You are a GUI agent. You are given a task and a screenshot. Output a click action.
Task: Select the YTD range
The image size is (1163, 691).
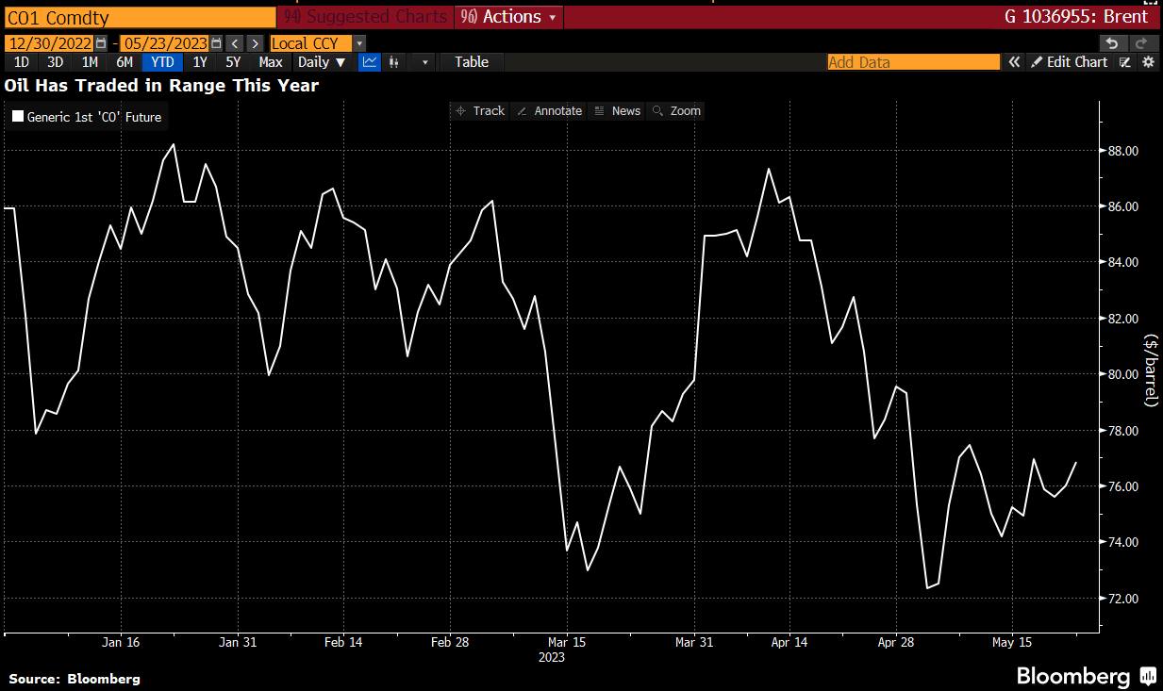(162, 62)
